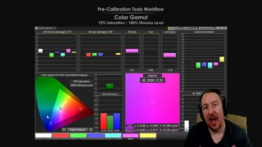Click the 'White RGB Balance' label
262x147 pixels.
[x=110, y=94]
